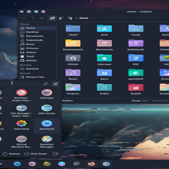The width and height of the screenshot is (169, 169).
Task: Open Dolphin file manager from taskbar
Action: click(x=106, y=164)
